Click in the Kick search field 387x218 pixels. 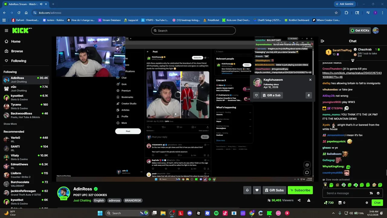coord(193,31)
